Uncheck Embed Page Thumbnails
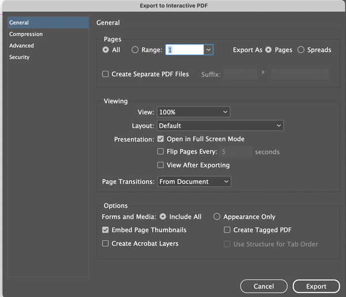This screenshot has height=297, width=346. click(106, 230)
